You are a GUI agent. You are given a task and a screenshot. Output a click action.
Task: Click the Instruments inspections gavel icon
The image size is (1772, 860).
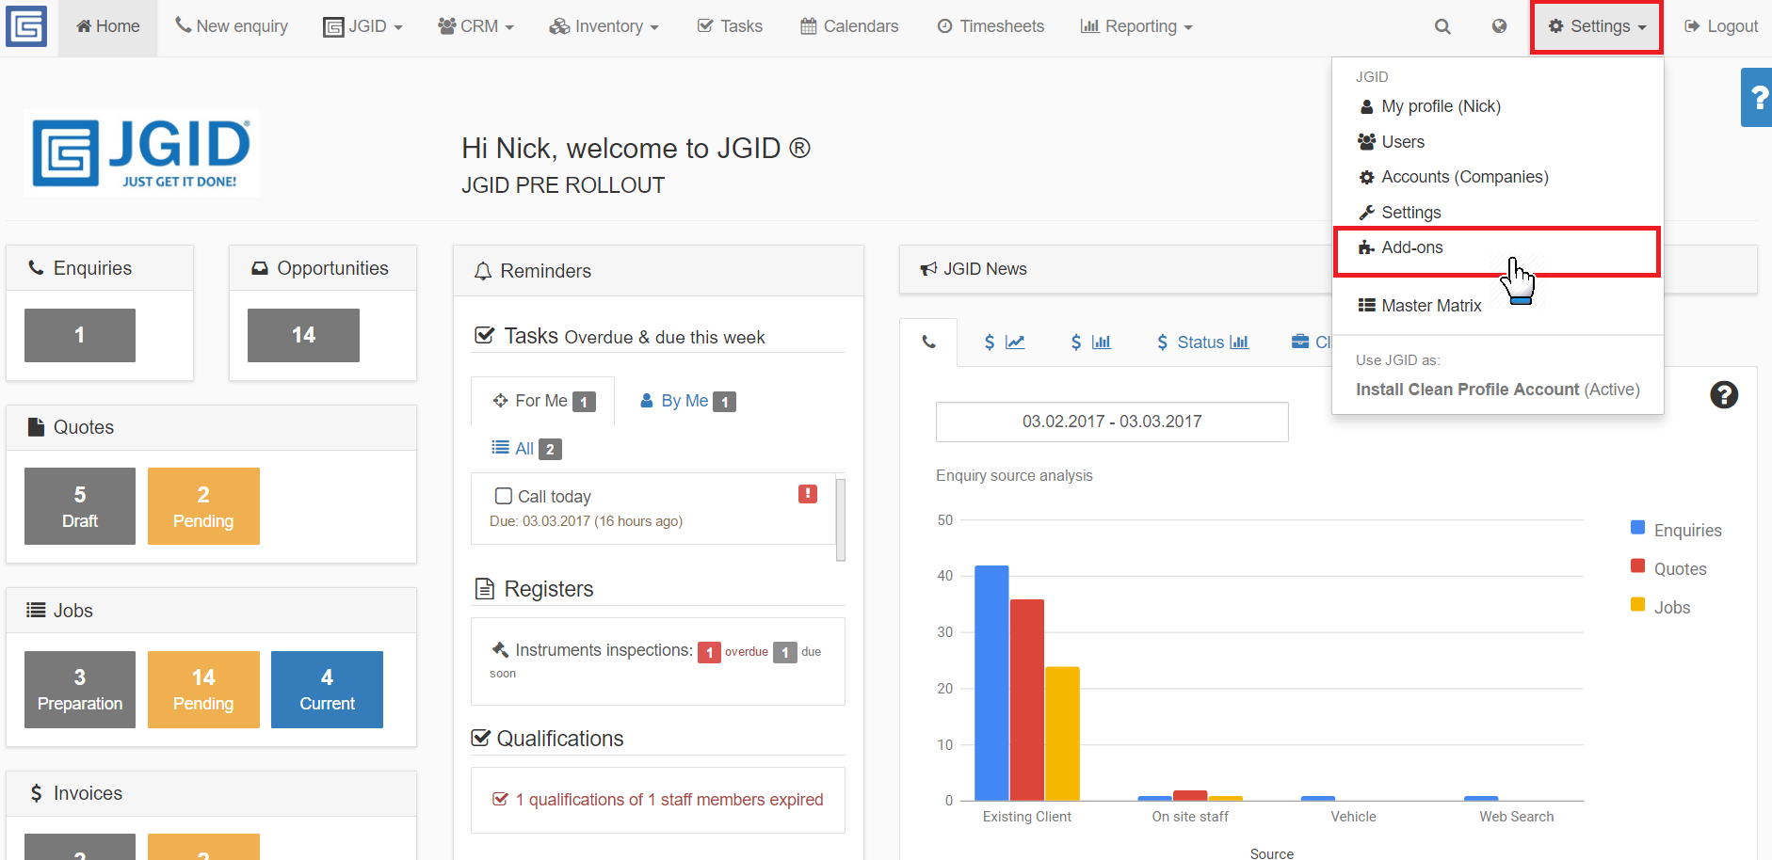pyautogui.click(x=500, y=649)
